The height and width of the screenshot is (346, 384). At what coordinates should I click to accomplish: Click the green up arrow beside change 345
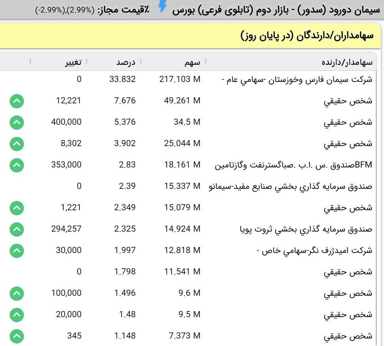coord(17,336)
